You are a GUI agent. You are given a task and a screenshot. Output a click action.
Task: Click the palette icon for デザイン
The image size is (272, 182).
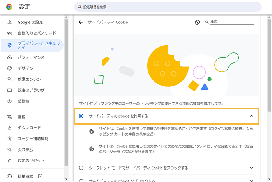click(9, 68)
